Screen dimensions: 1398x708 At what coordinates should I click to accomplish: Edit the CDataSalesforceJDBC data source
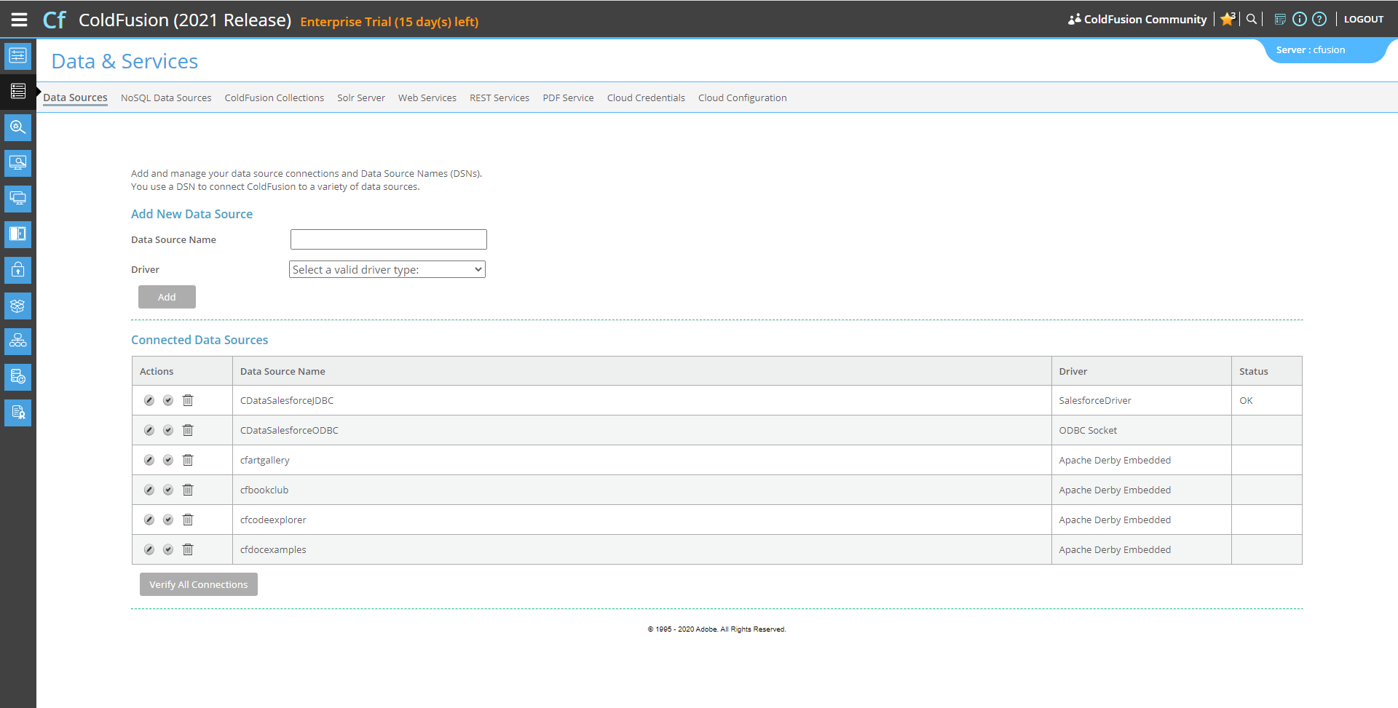click(x=149, y=401)
